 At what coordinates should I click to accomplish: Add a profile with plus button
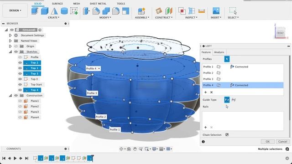205,92
